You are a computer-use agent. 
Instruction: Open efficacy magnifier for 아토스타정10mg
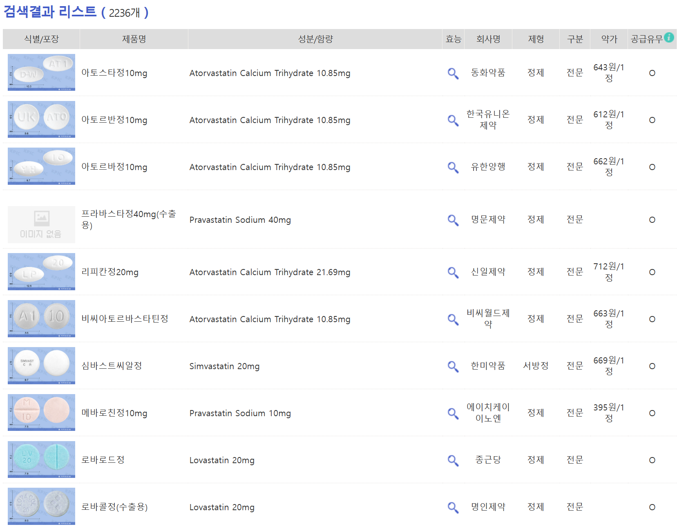[453, 73]
